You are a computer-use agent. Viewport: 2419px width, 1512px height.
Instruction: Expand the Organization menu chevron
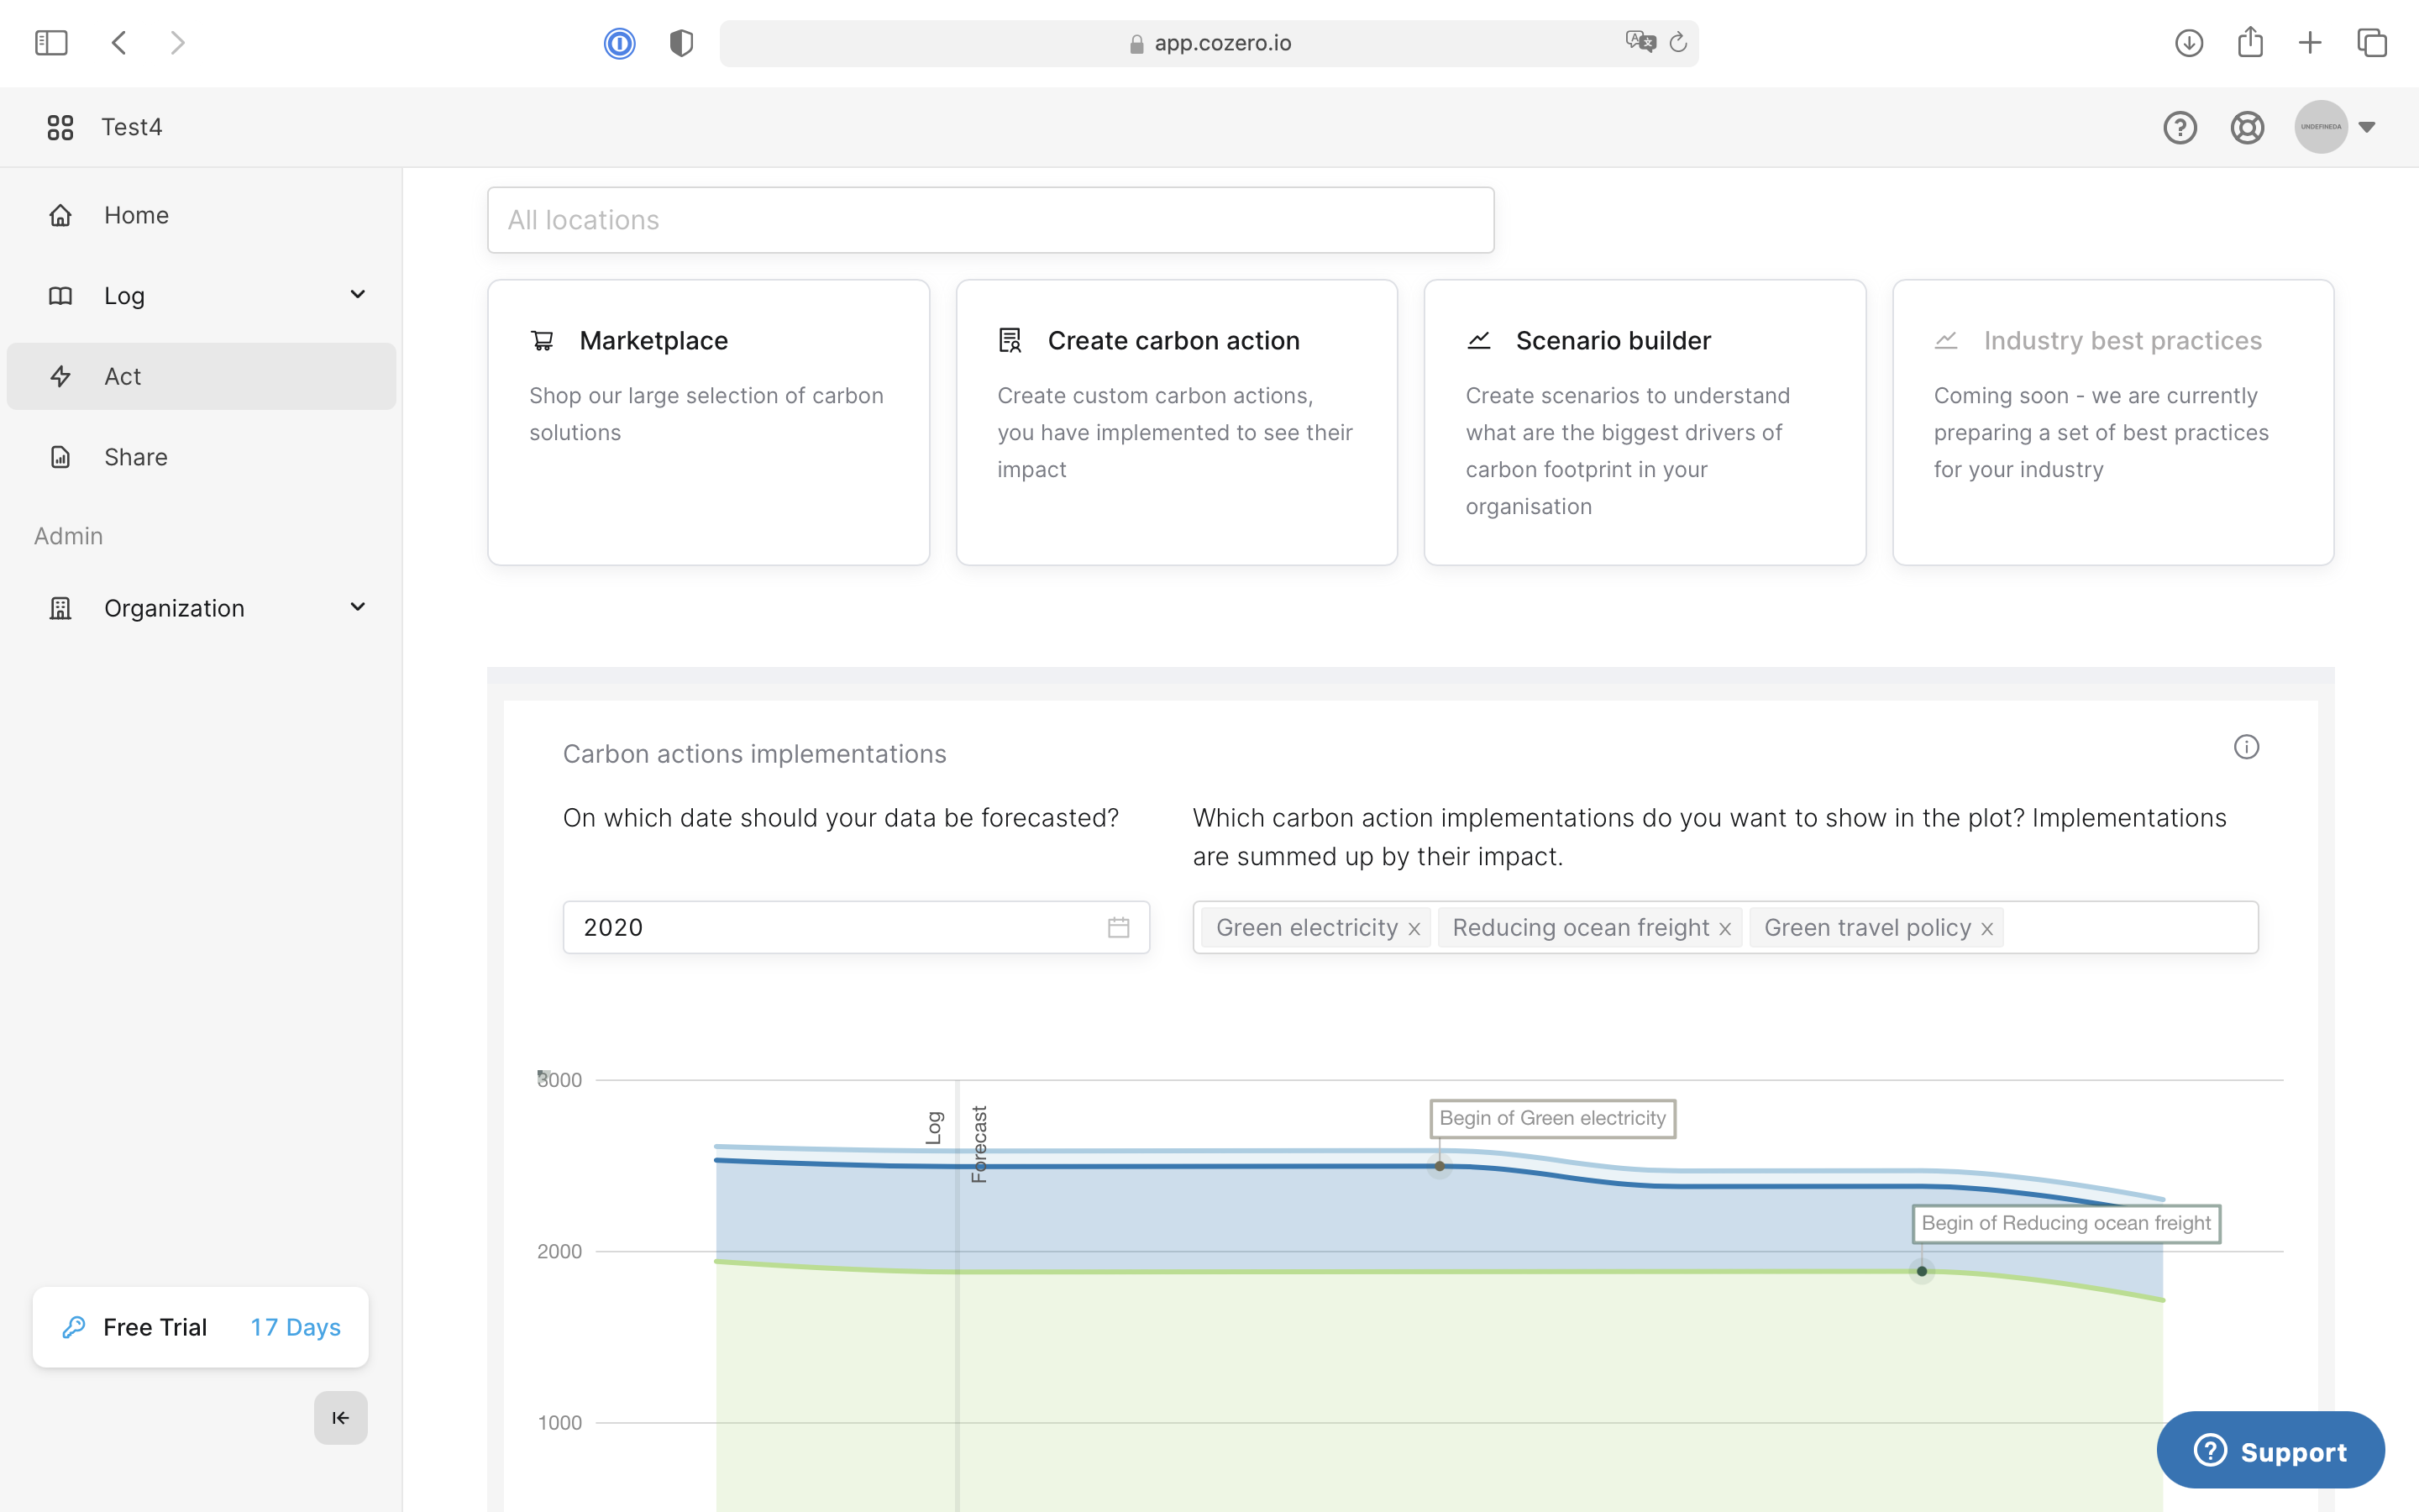click(357, 607)
